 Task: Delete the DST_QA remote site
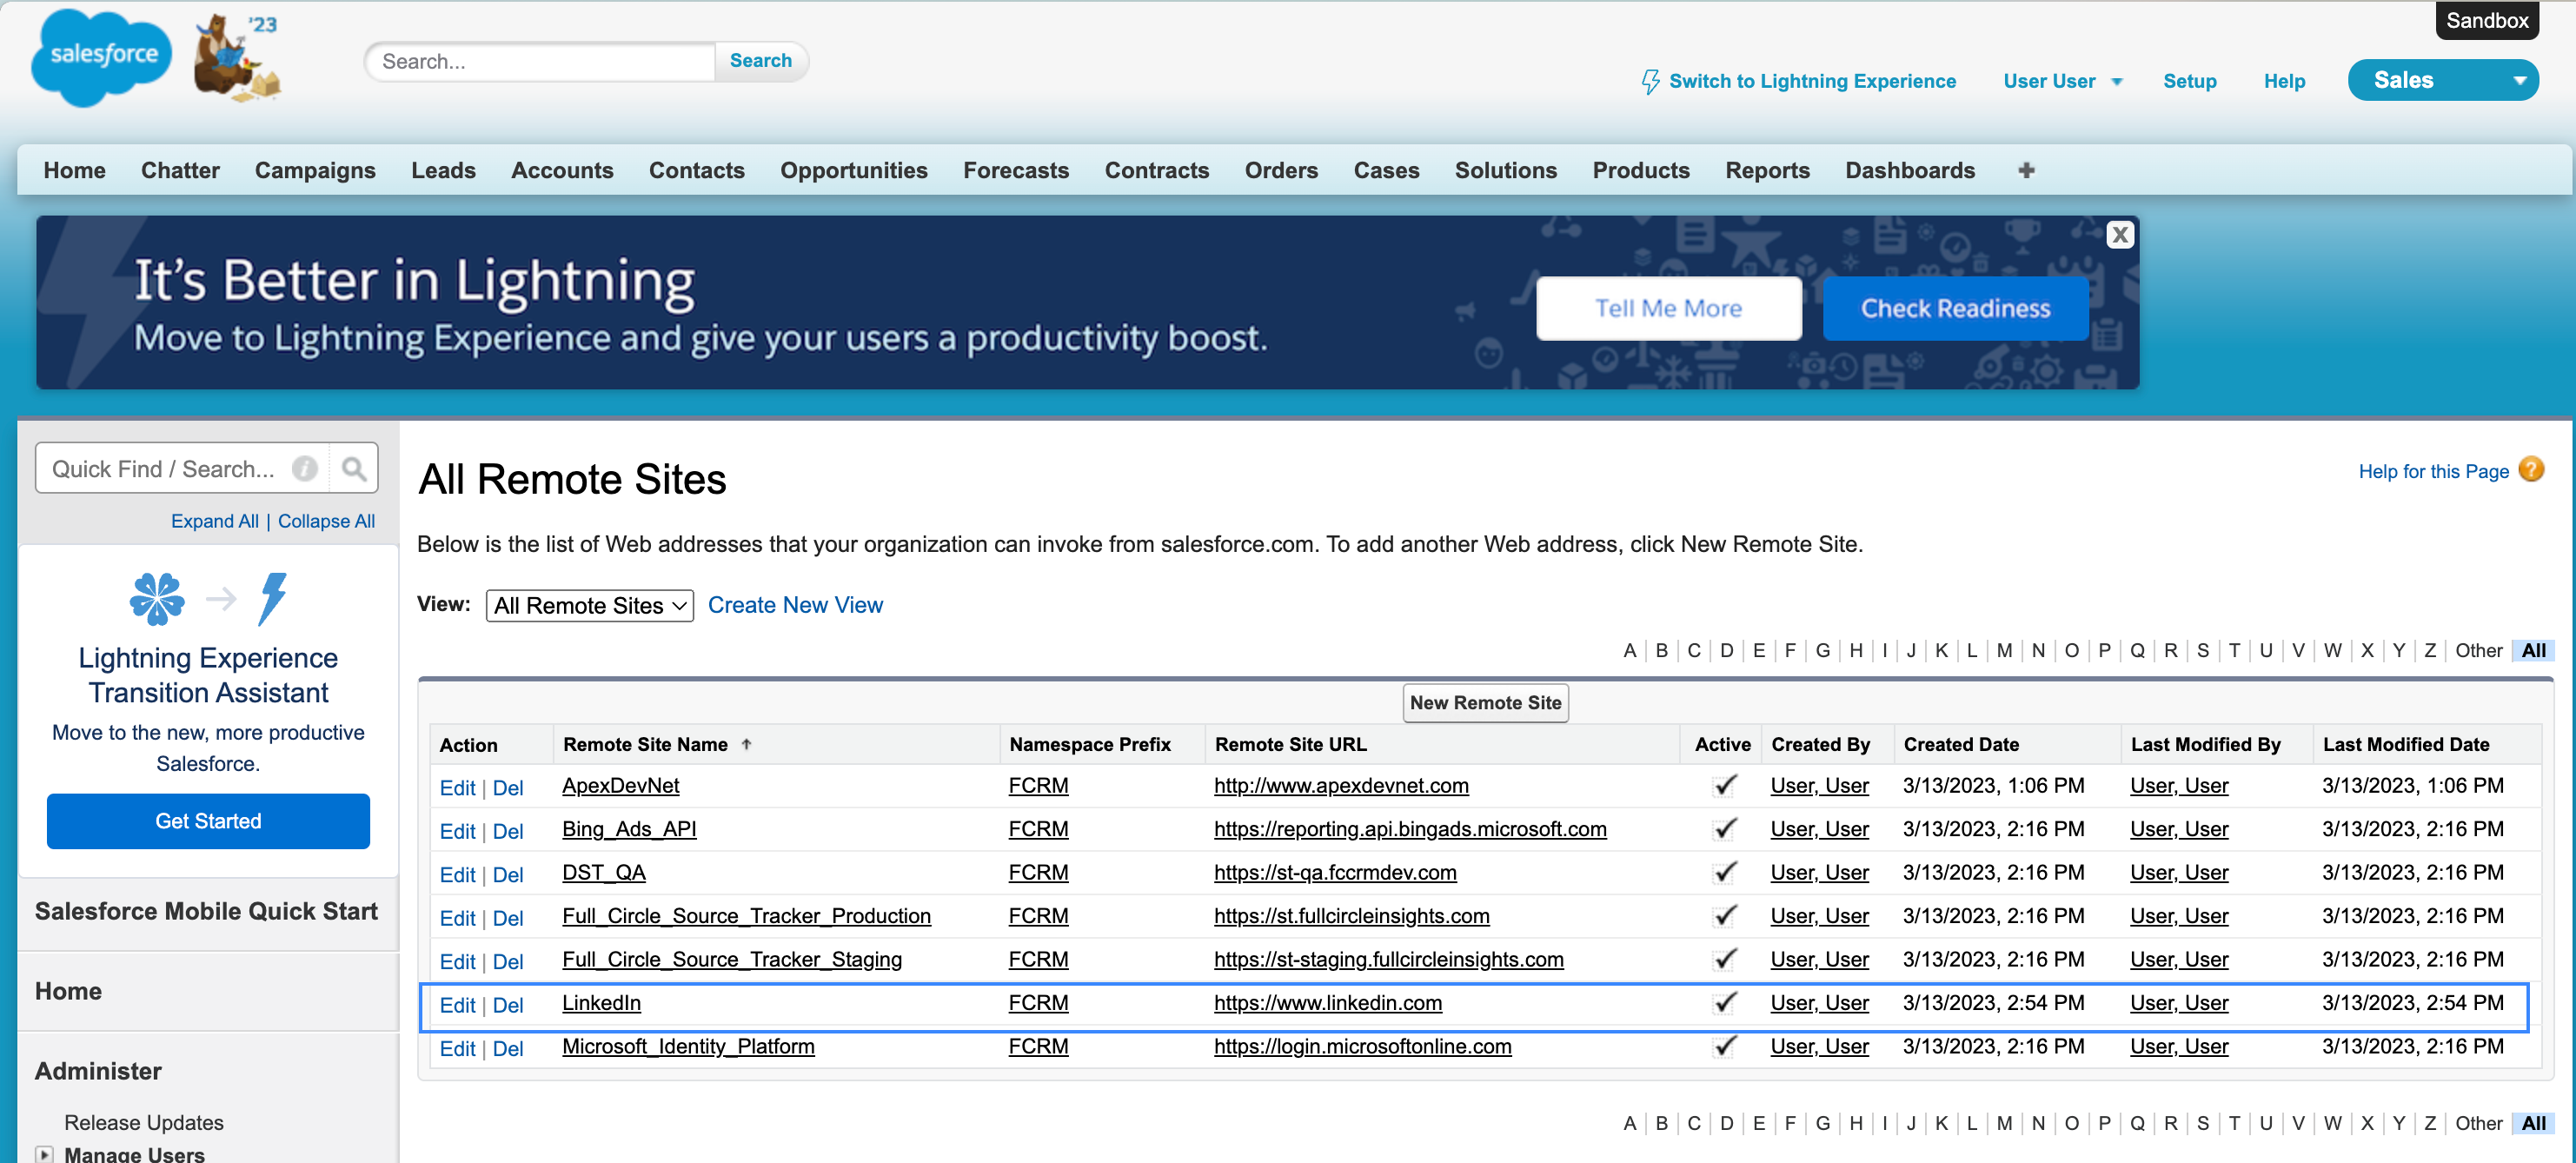pos(508,875)
